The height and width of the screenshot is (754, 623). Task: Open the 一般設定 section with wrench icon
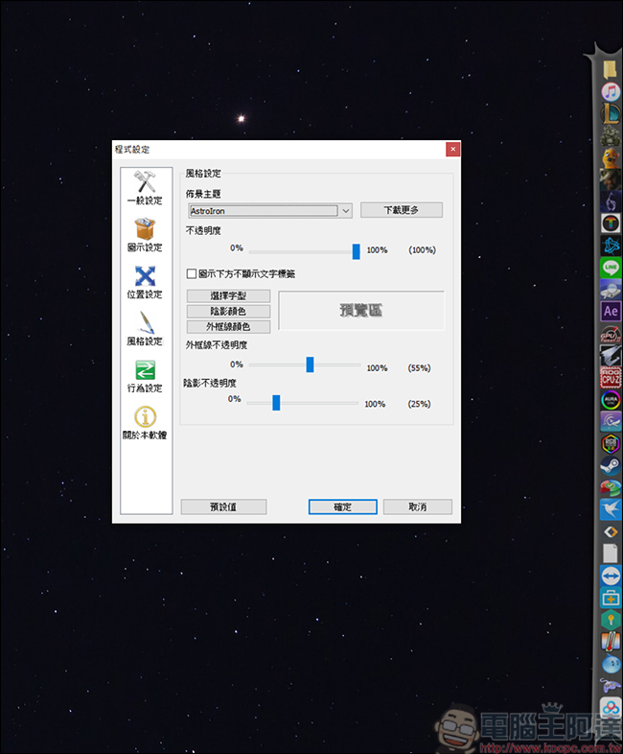(145, 188)
